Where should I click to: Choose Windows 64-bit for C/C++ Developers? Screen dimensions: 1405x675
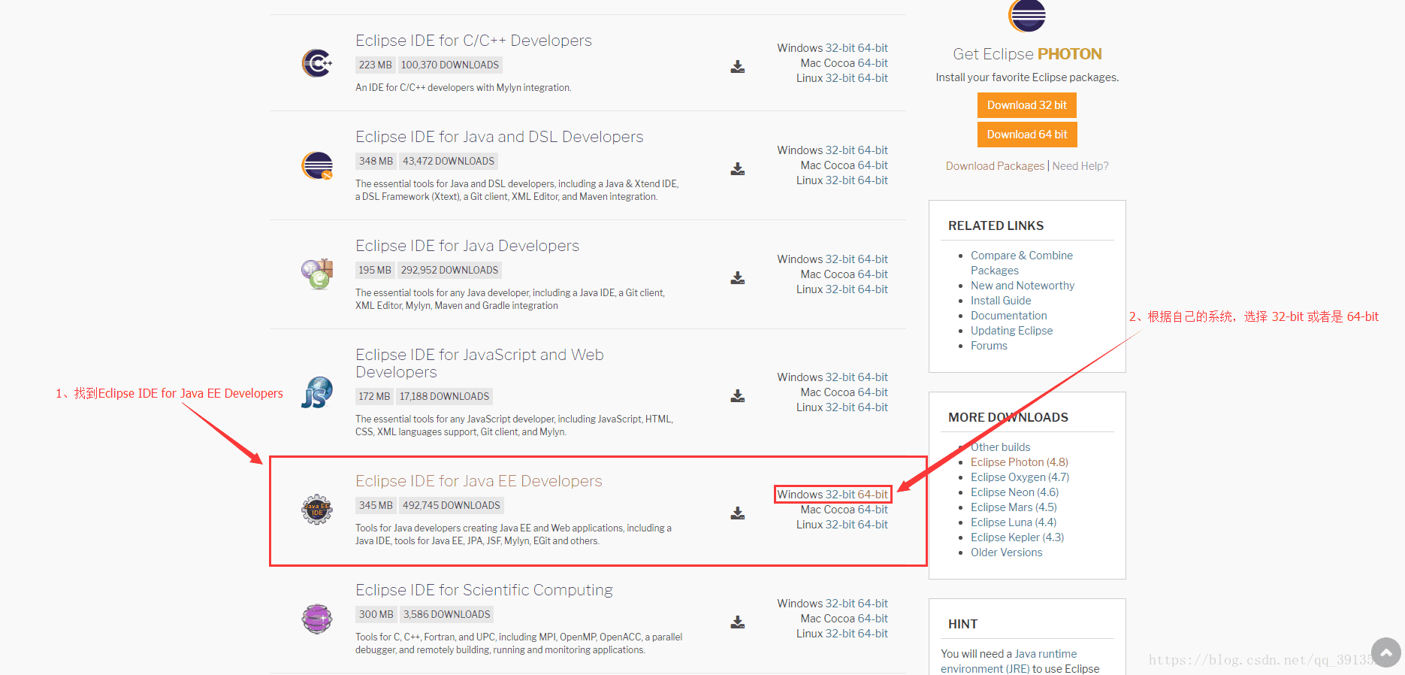click(x=873, y=48)
